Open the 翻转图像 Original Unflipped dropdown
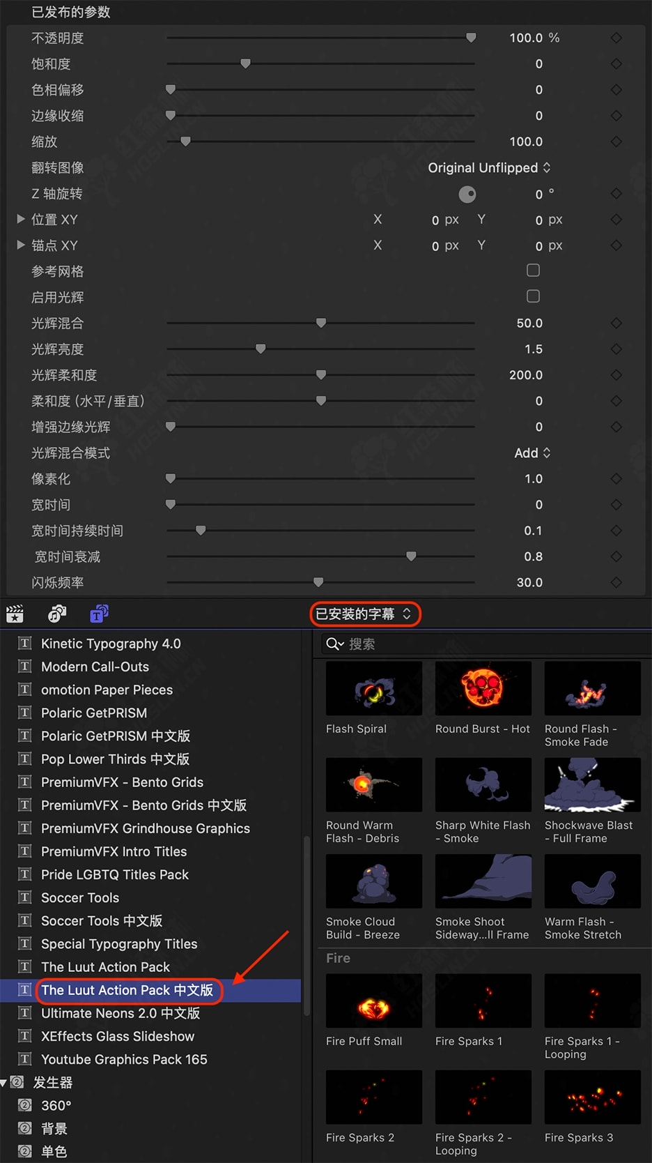This screenshot has width=652, height=1163. [489, 168]
